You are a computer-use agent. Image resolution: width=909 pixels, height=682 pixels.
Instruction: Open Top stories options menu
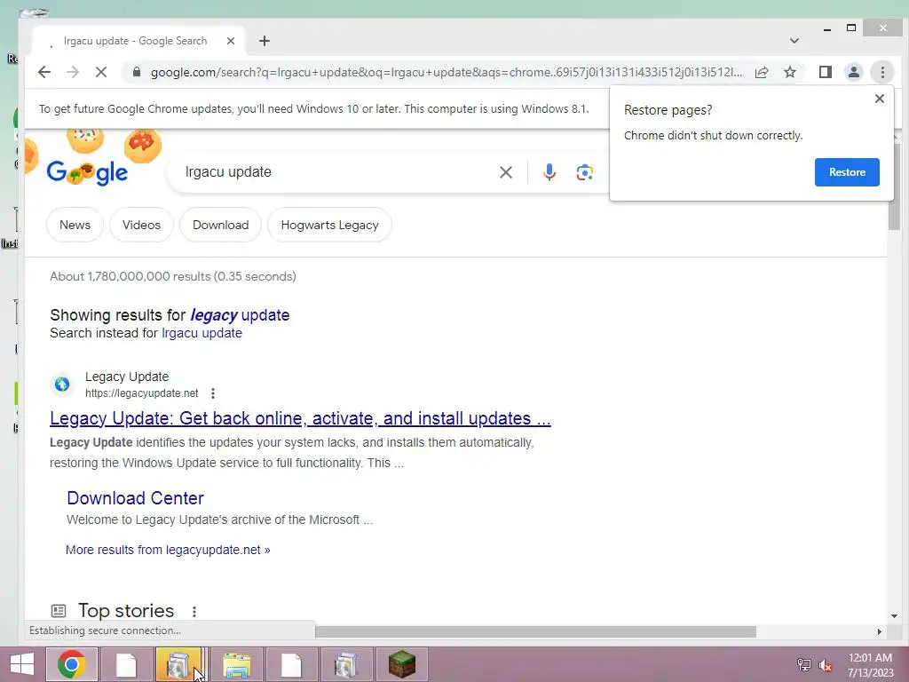click(x=194, y=611)
